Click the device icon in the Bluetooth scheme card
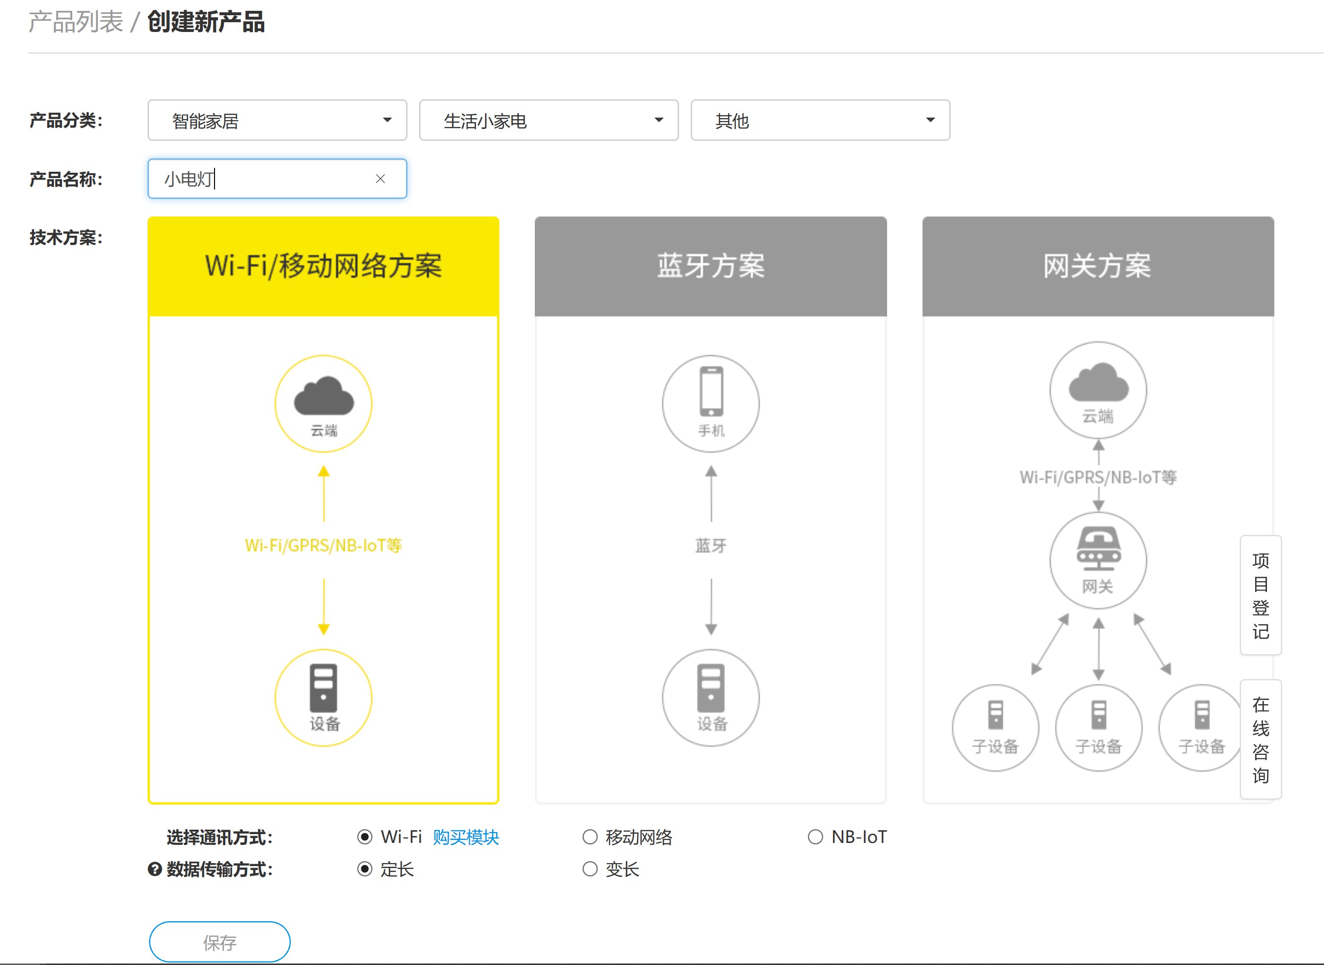The height and width of the screenshot is (965, 1324). coord(711,687)
